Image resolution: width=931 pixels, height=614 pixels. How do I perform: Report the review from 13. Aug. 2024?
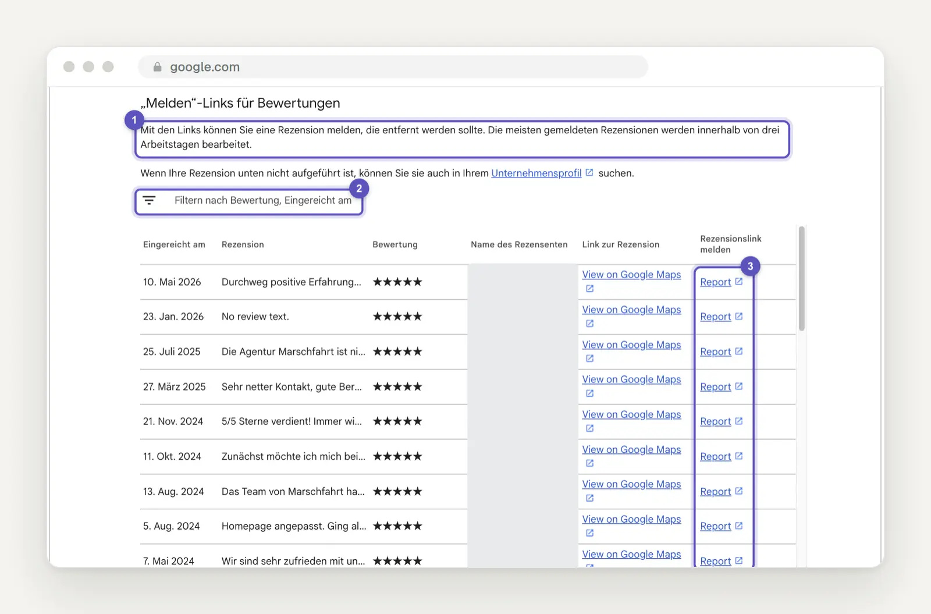(715, 491)
